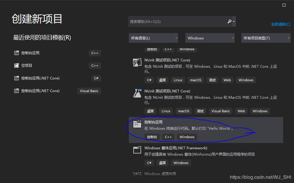Open the 所有项目类型(T) dropdown
This screenshot has width=294, height=183.
(266, 38)
